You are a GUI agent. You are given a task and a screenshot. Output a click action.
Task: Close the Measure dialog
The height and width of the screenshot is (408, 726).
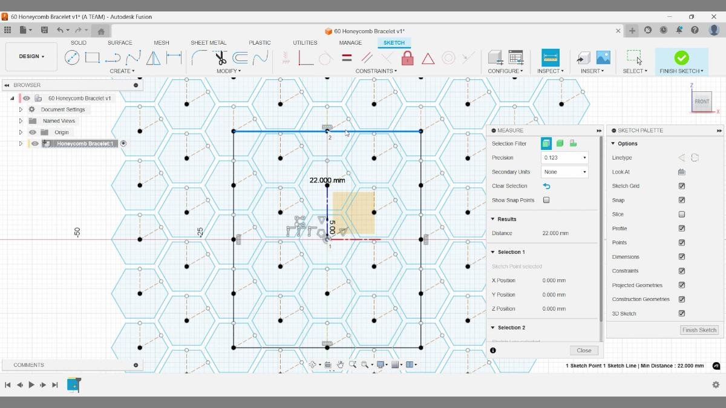(583, 350)
